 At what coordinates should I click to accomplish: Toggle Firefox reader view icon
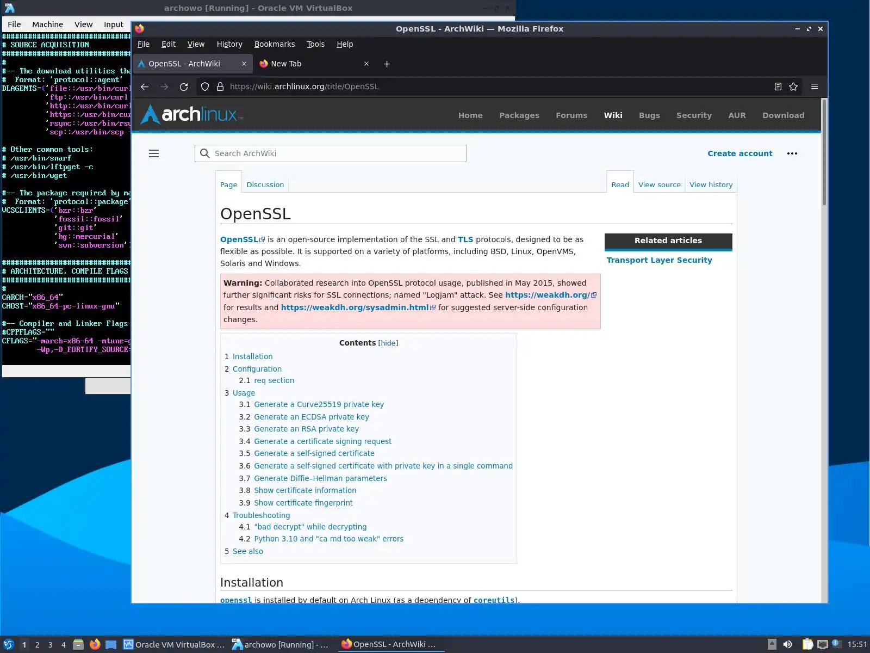point(778,87)
